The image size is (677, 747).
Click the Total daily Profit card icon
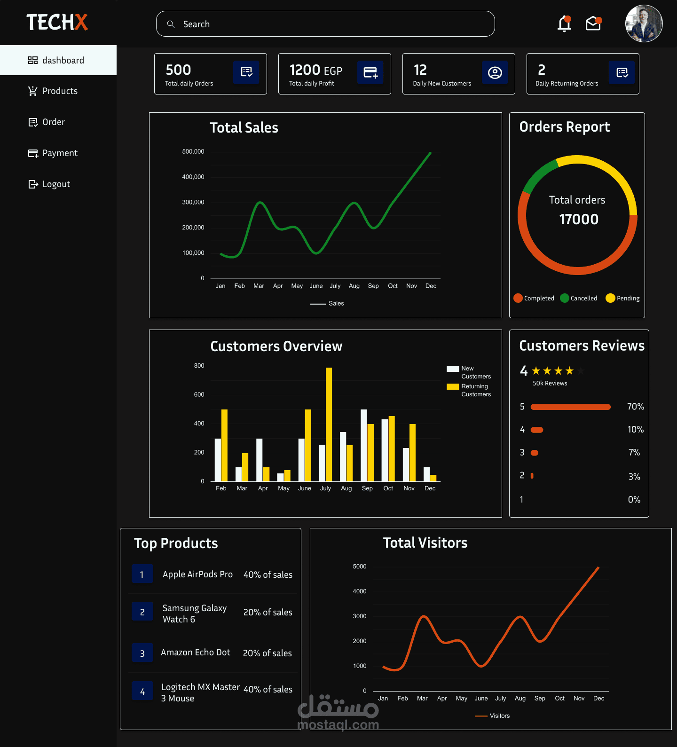370,72
